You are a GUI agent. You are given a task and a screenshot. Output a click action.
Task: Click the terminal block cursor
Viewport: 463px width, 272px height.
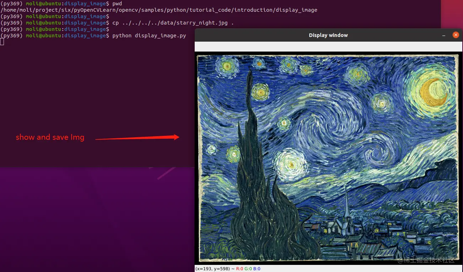click(2, 42)
